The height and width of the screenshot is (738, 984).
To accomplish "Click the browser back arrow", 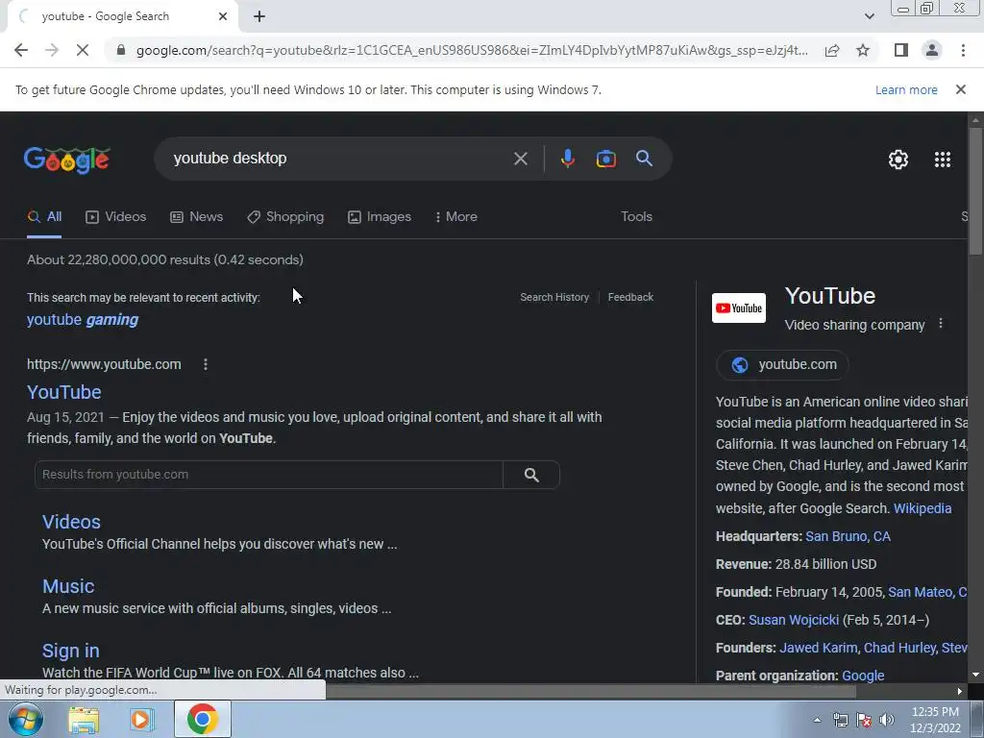I will click(x=21, y=50).
